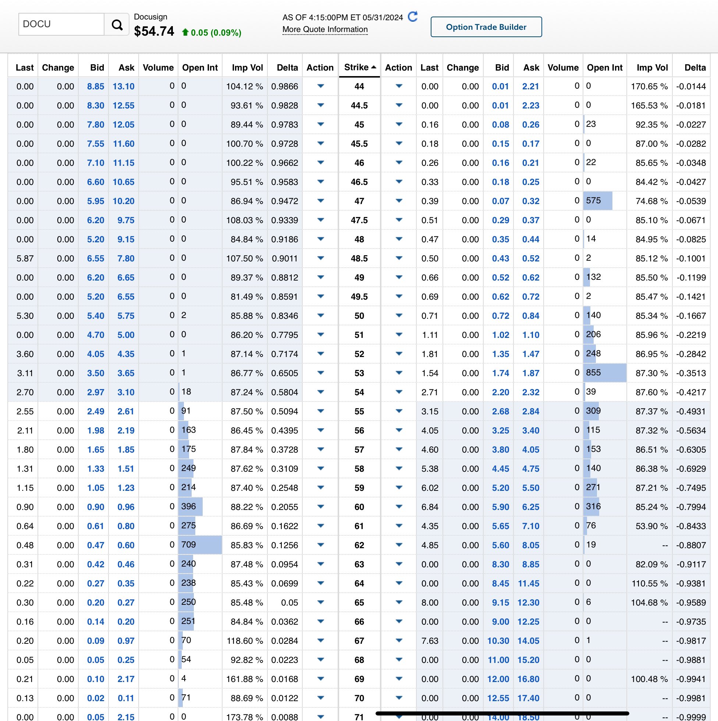This screenshot has height=721, width=718.
Task: Click call ask 0.96 at strike 60
Action: (x=126, y=507)
